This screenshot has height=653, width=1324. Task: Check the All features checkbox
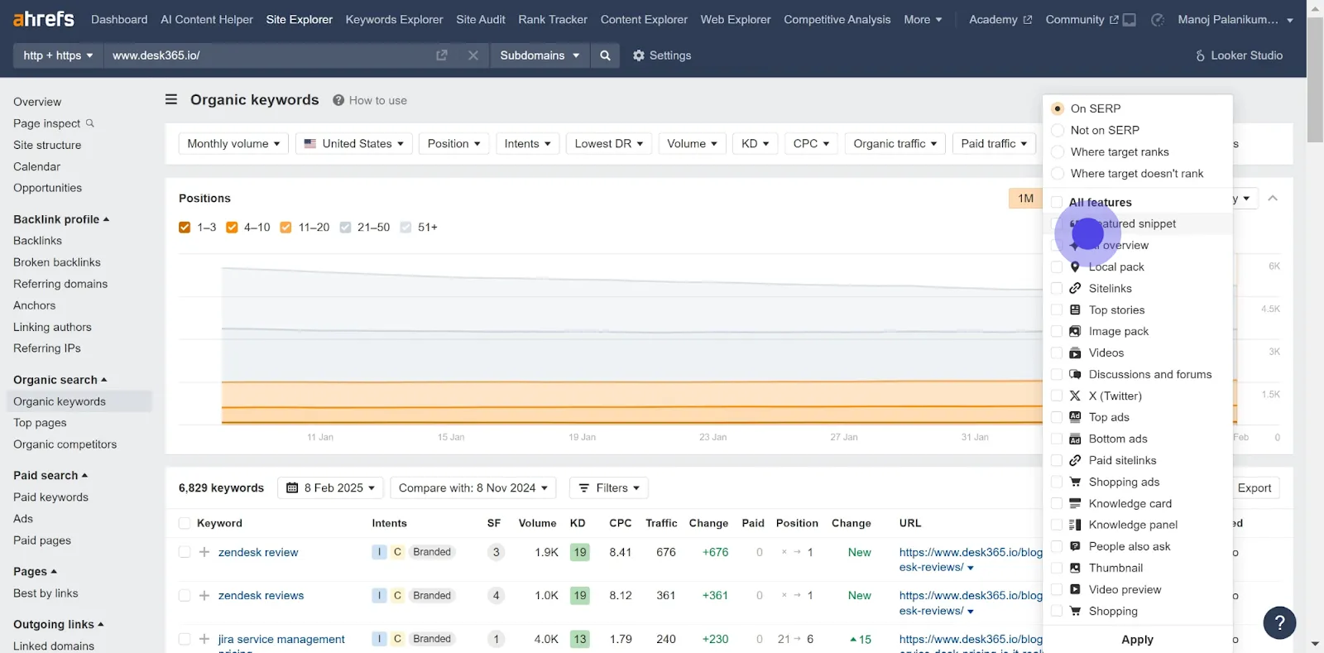[1057, 202]
